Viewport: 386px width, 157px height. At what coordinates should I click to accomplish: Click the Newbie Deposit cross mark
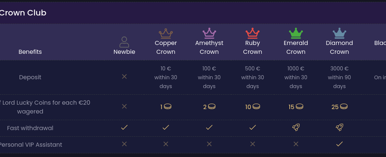(x=124, y=77)
